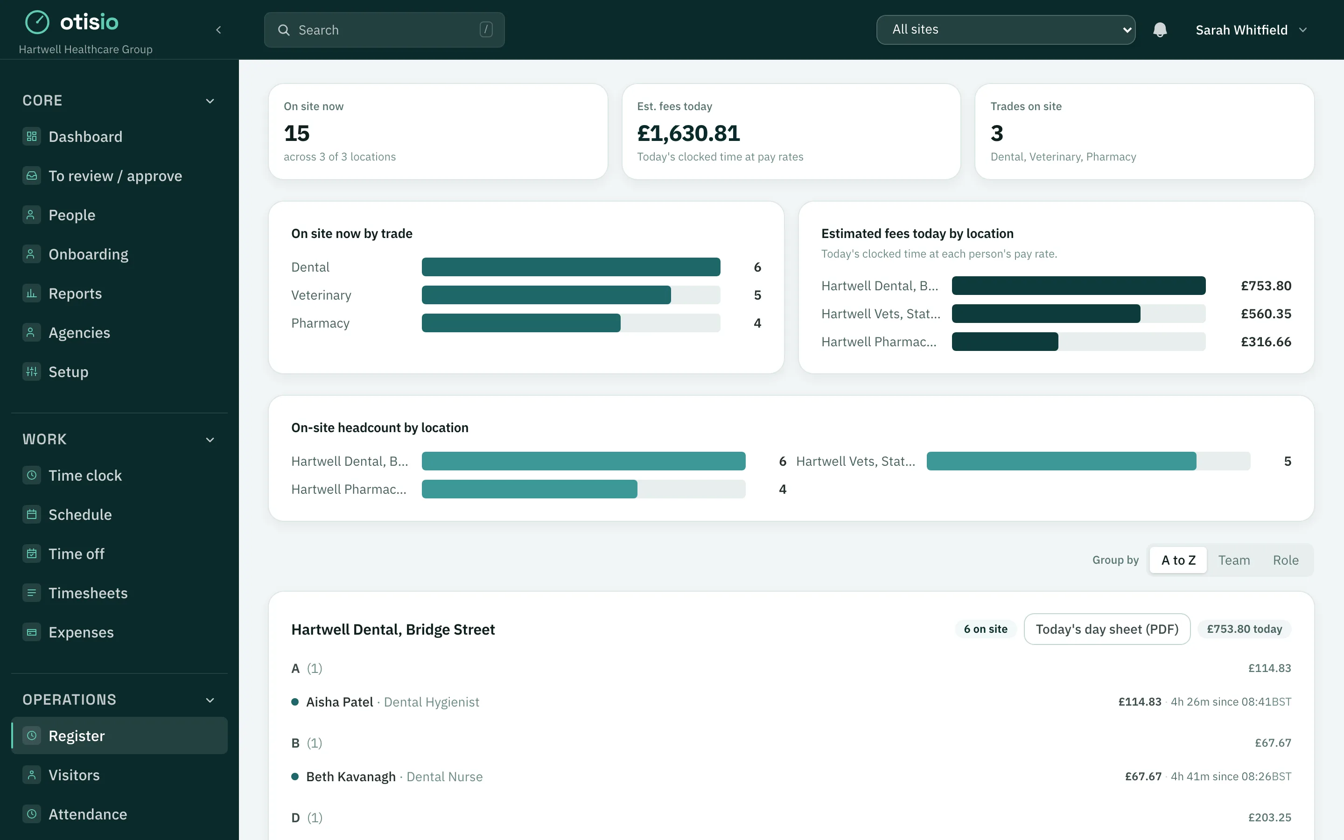This screenshot has height=840, width=1344.
Task: Click the search magnifier icon
Action: click(284, 30)
